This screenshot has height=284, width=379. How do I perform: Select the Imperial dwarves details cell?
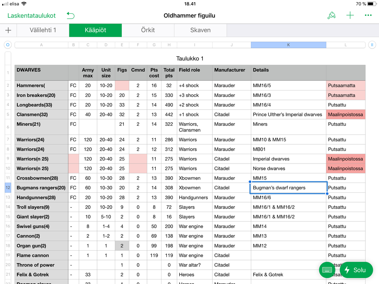pyautogui.click(x=288, y=159)
